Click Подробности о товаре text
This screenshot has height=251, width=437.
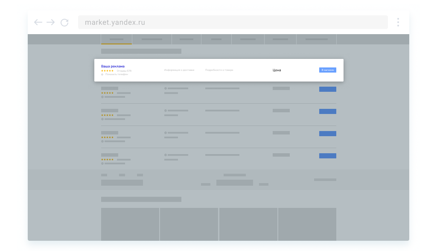coord(219,70)
